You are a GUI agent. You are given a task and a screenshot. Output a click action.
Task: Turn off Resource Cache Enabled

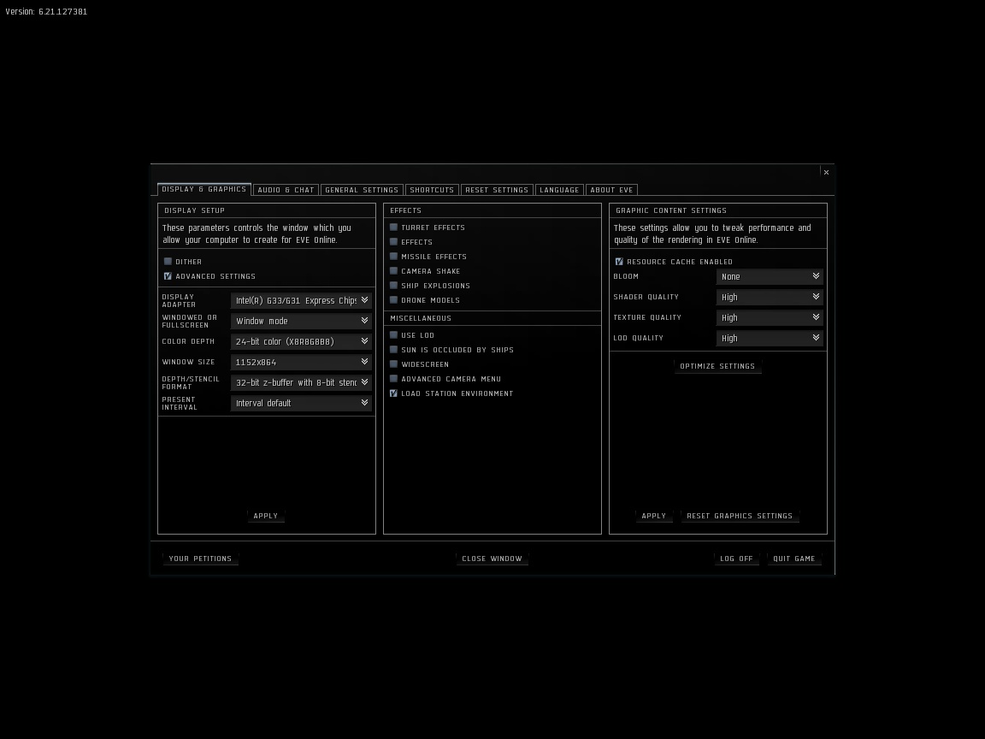(619, 262)
